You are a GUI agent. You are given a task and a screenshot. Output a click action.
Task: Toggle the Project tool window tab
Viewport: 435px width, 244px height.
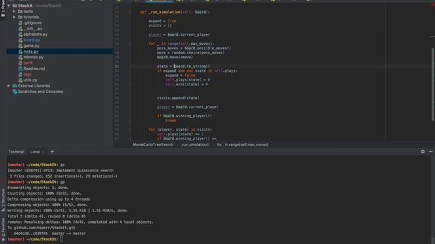tap(3, 9)
